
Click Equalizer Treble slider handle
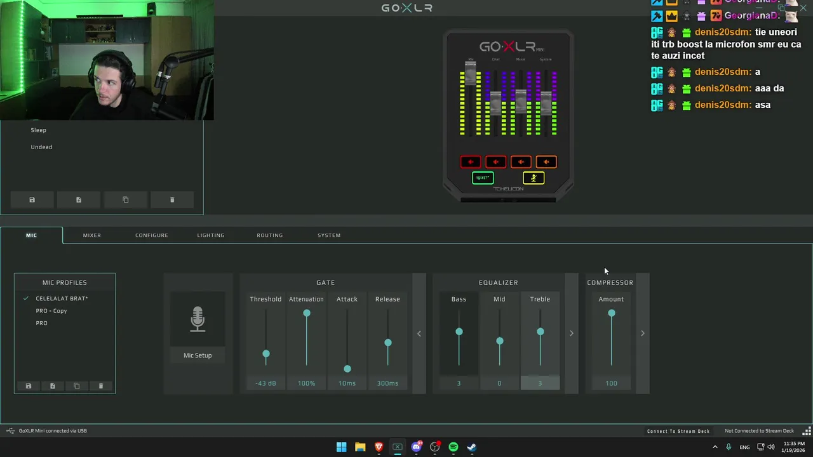[x=541, y=332]
